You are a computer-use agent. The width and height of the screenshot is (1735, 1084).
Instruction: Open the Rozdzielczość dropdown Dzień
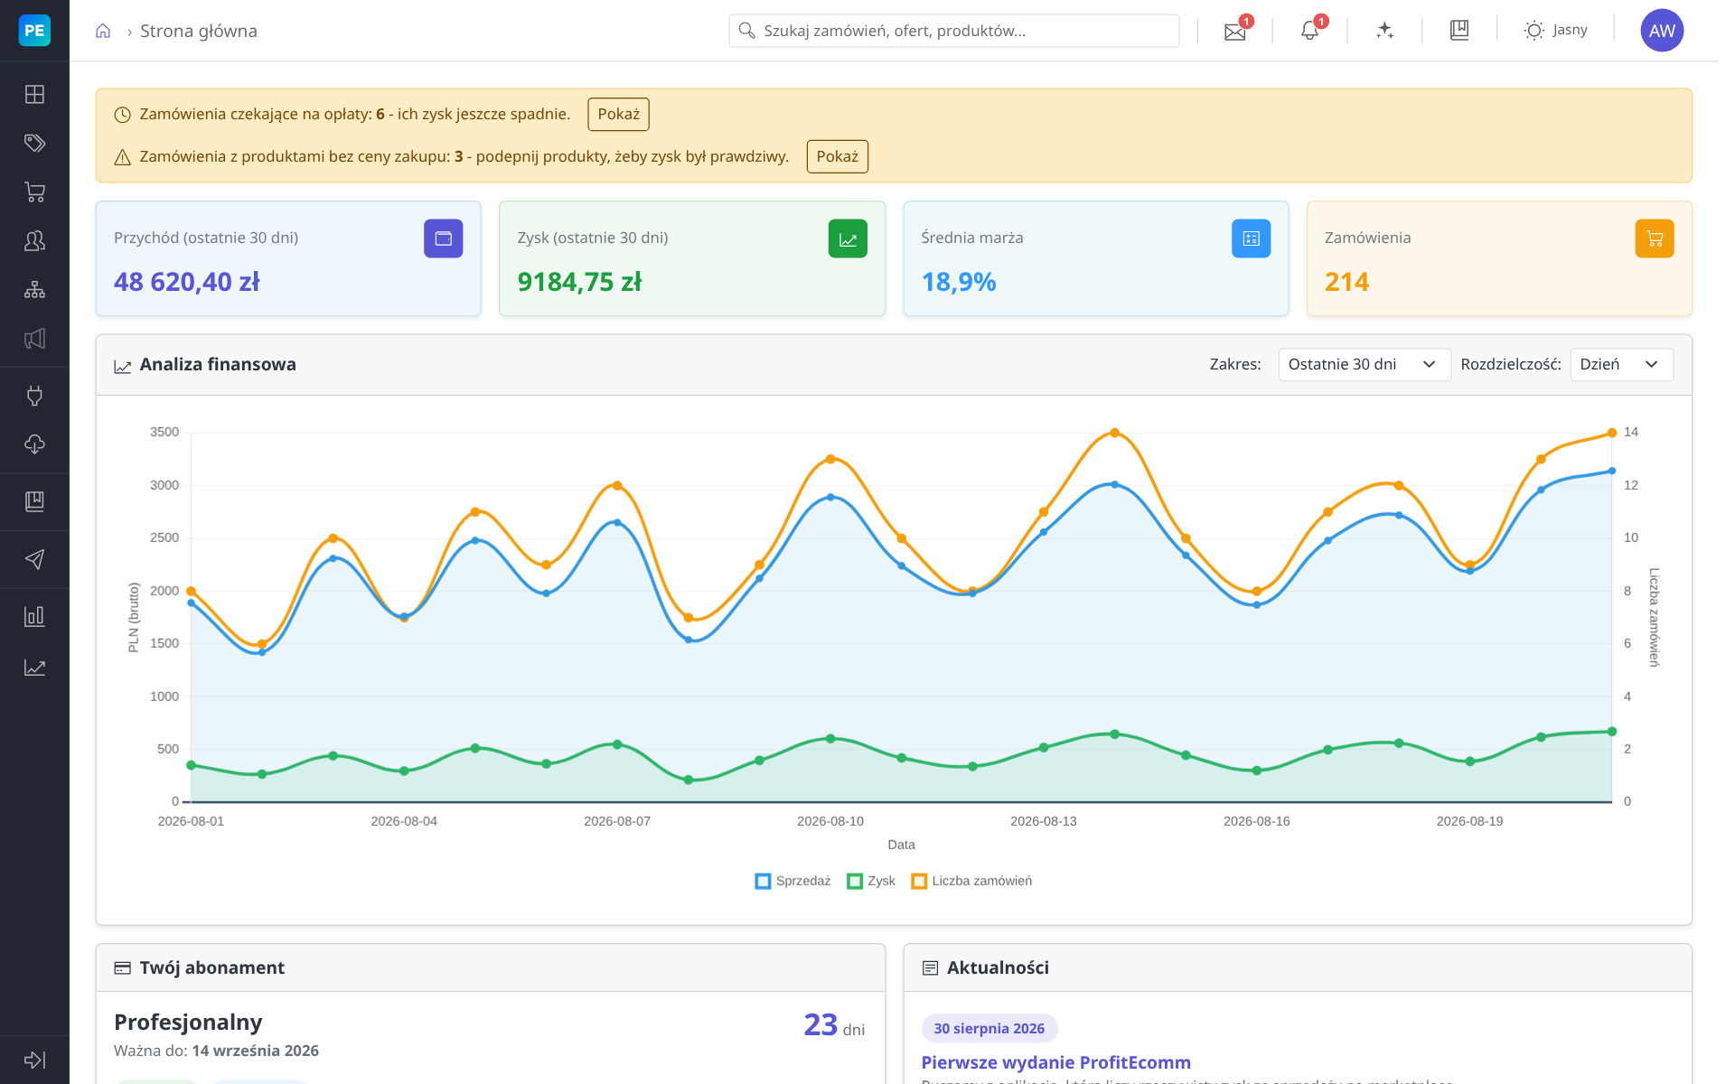(1621, 364)
